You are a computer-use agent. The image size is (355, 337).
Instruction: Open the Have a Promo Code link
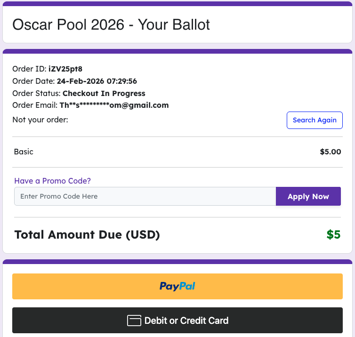coord(52,181)
